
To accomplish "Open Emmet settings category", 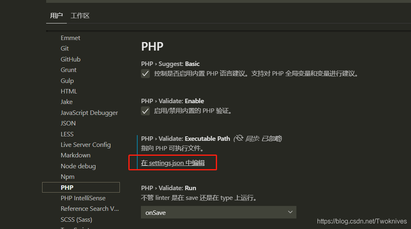I will (x=70, y=38).
